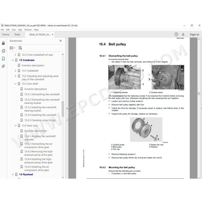This screenshot has height=202, width=202.
Task: Minimize the Acrobat Reader window
Action: coord(184,25)
